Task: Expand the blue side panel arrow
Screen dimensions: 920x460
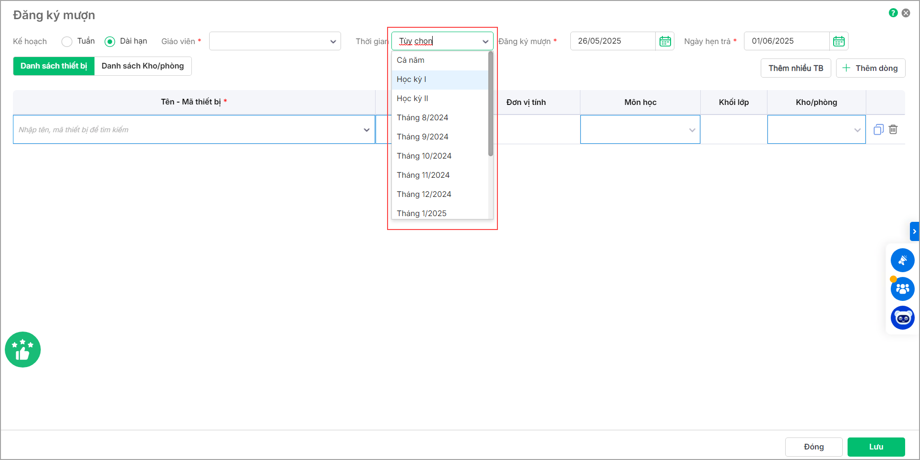Action: (914, 231)
